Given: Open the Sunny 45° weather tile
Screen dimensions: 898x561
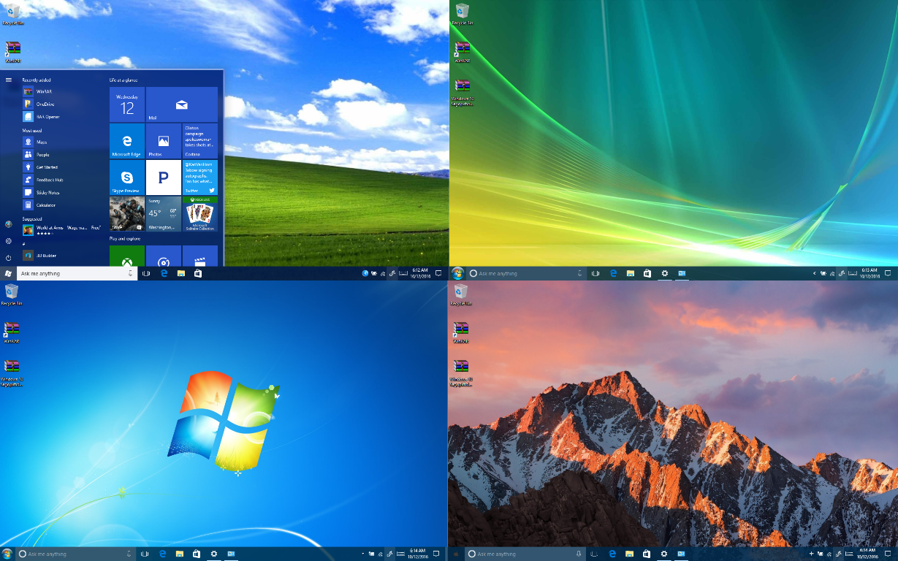Looking at the screenshot, I should [x=164, y=213].
